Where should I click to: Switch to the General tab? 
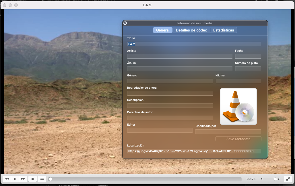pos(163,30)
